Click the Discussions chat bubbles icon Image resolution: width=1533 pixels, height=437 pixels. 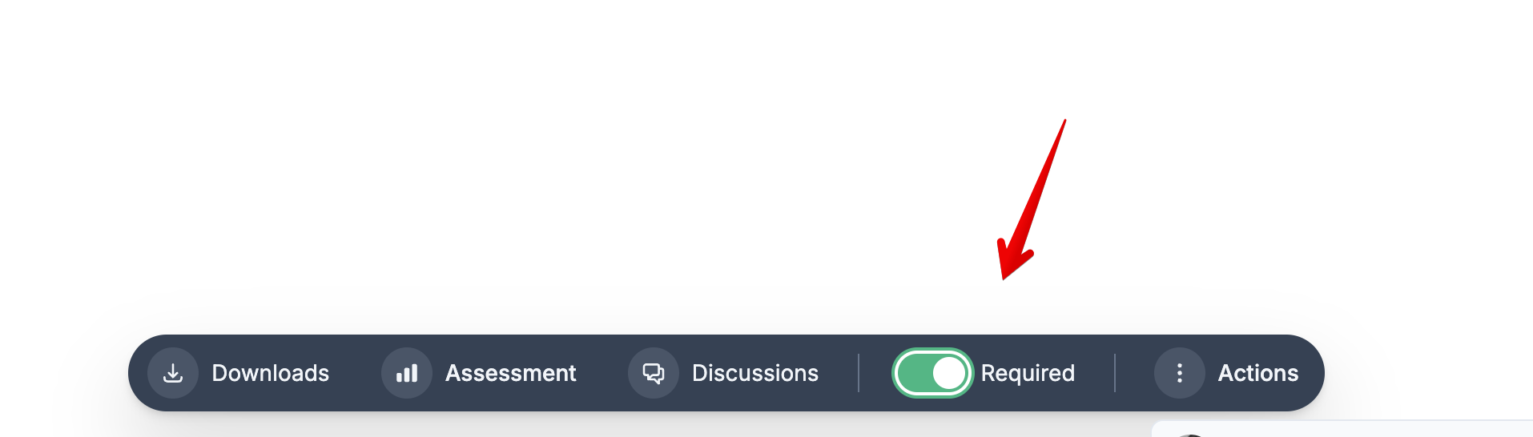(654, 373)
